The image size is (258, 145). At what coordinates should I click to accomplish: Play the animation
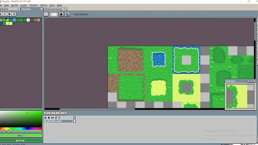tap(55, 113)
